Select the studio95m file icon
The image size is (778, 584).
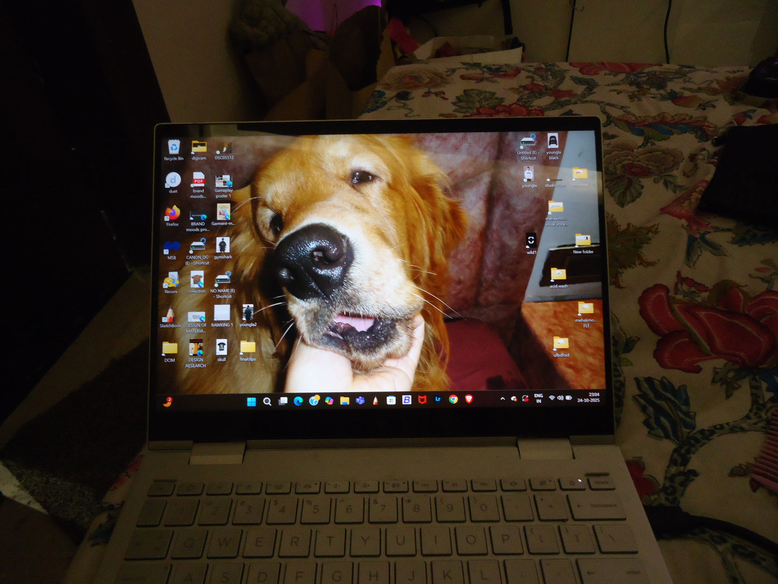555,182
